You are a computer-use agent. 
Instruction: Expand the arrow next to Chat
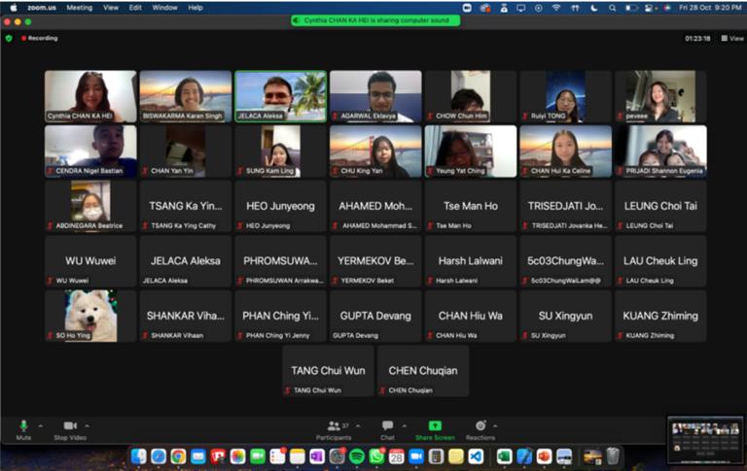(404, 425)
